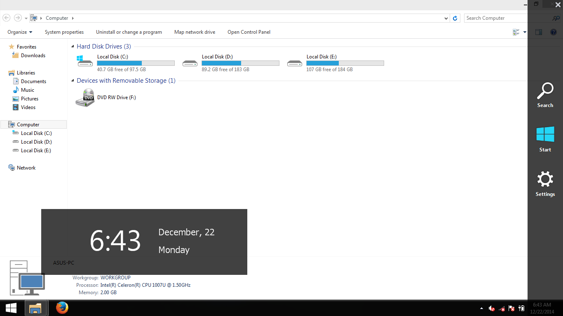
Task: Click the taskbar Start button
Action: (11, 308)
